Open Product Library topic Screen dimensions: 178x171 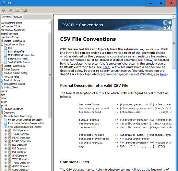pos(12,80)
